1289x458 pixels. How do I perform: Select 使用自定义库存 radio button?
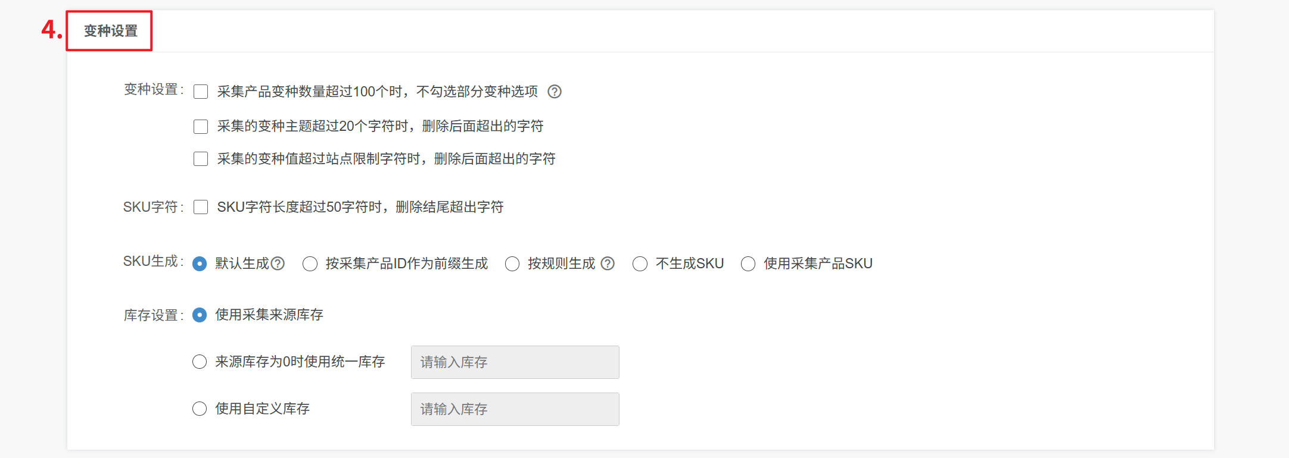pyautogui.click(x=200, y=409)
